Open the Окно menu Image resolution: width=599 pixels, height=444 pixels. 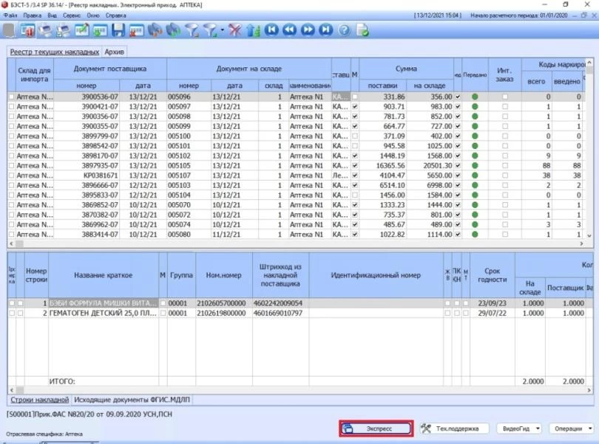pos(93,16)
